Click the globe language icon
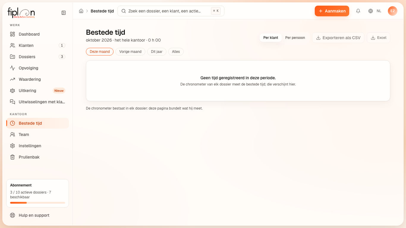 pos(371,11)
